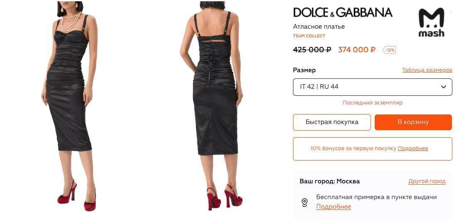The height and width of the screenshot is (219, 454).
Task: Choose Другой город link
Action: (x=427, y=181)
